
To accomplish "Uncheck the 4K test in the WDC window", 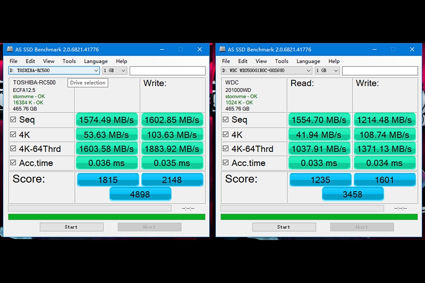I will click(225, 134).
